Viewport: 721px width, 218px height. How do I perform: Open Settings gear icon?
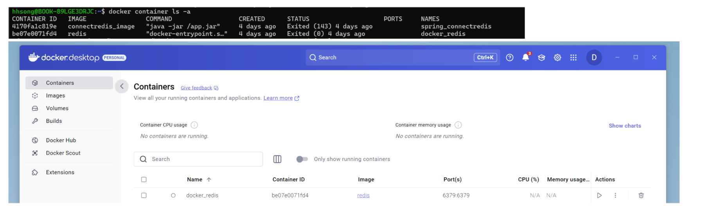tap(557, 57)
